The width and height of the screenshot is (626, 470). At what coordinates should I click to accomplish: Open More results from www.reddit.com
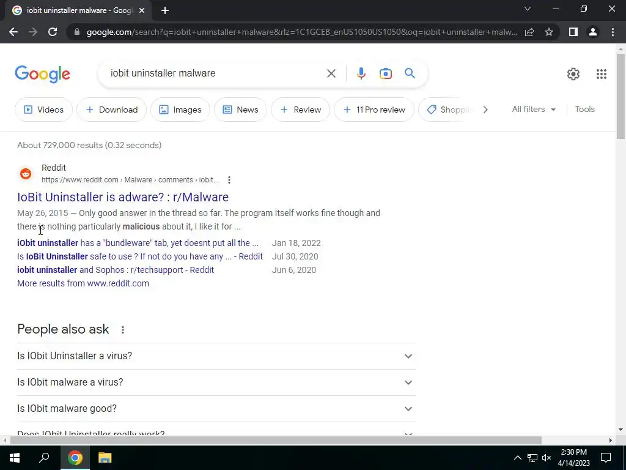point(83,283)
